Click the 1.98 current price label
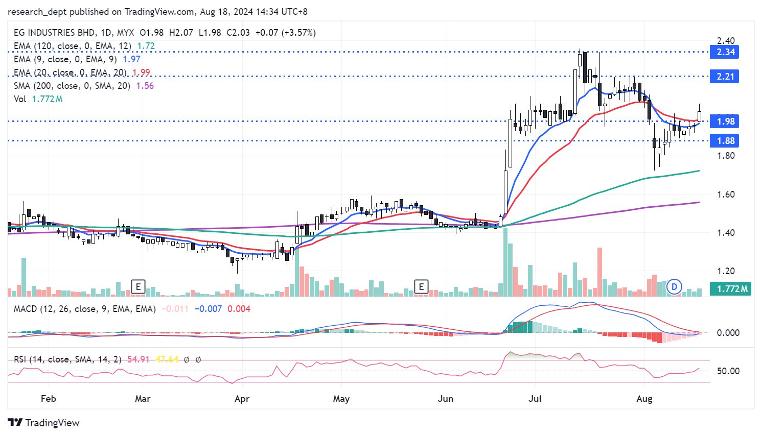762x436 pixels. click(724, 122)
